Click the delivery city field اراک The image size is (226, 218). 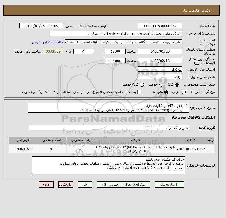[x=160, y=77]
